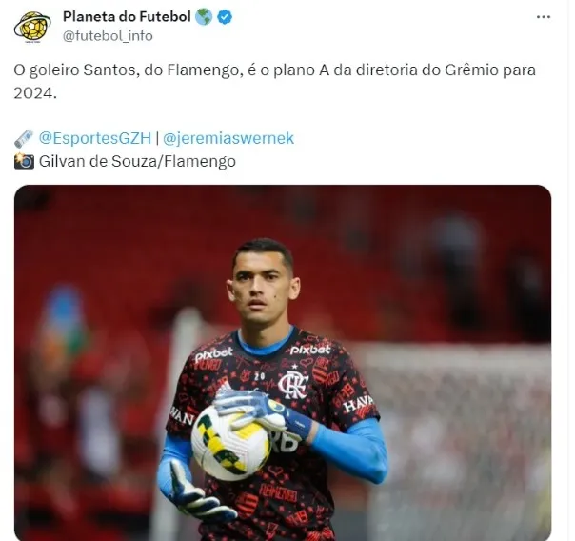Click the Planeta do Futebol display name

[127, 16]
